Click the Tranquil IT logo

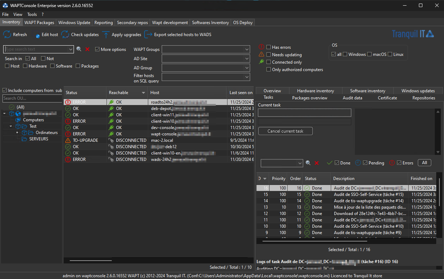413,34
